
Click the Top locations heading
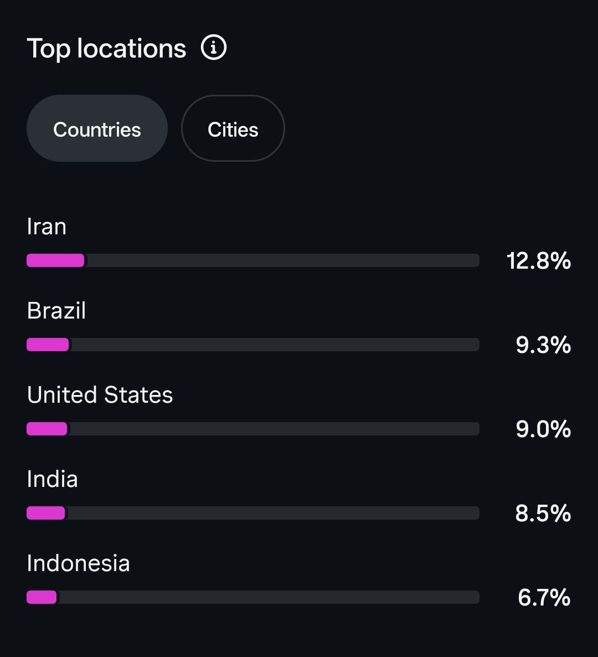point(106,49)
